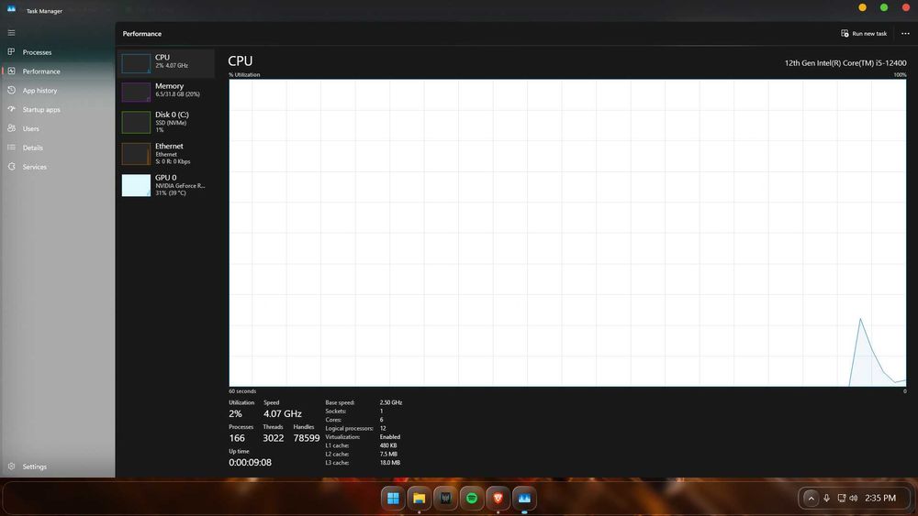The height and width of the screenshot is (516, 918).
Task: Click the up time 0:00:09:08 value
Action: coord(250,462)
